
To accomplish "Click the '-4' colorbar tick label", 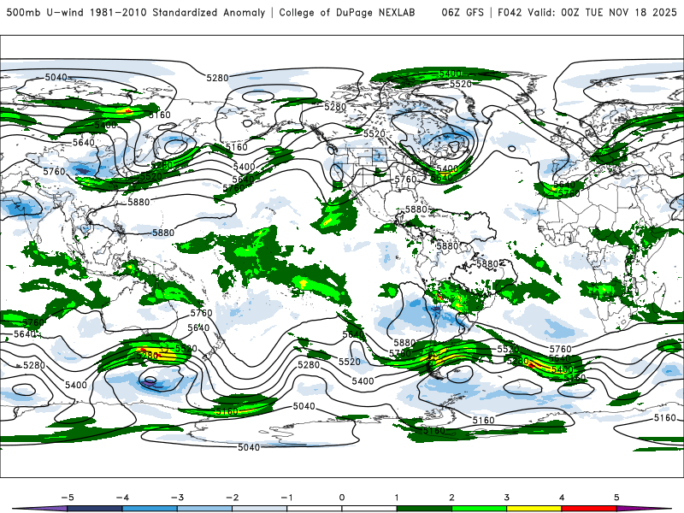I will 122,498.
